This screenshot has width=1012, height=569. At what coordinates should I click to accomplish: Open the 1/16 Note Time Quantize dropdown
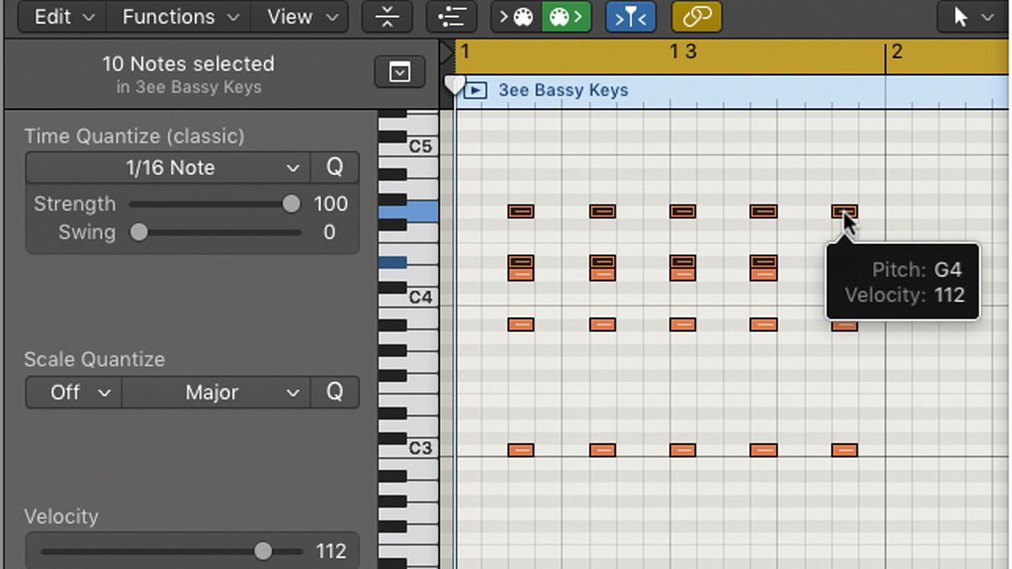pyautogui.click(x=166, y=167)
